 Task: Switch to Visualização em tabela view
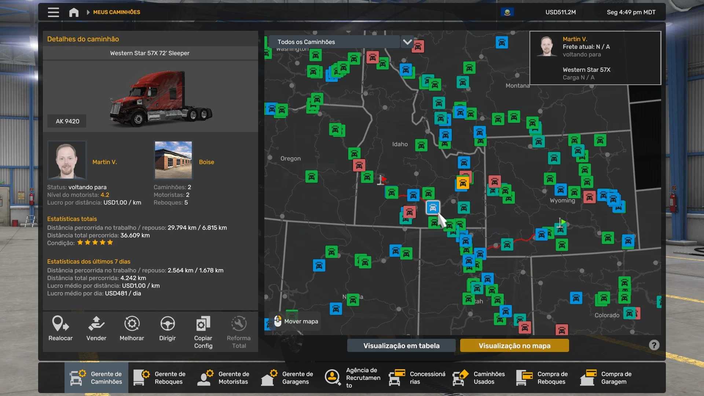(x=401, y=345)
